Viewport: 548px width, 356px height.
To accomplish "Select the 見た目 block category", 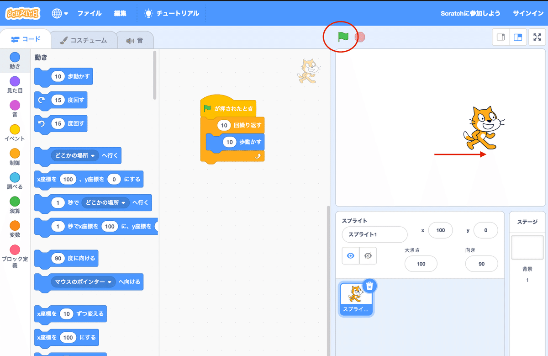I will [x=15, y=85].
